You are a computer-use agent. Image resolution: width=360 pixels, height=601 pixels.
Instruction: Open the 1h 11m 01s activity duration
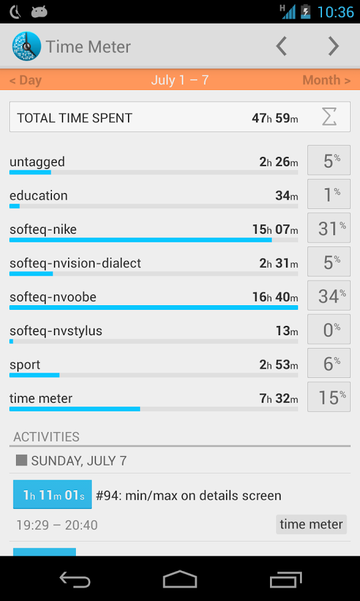(x=53, y=494)
